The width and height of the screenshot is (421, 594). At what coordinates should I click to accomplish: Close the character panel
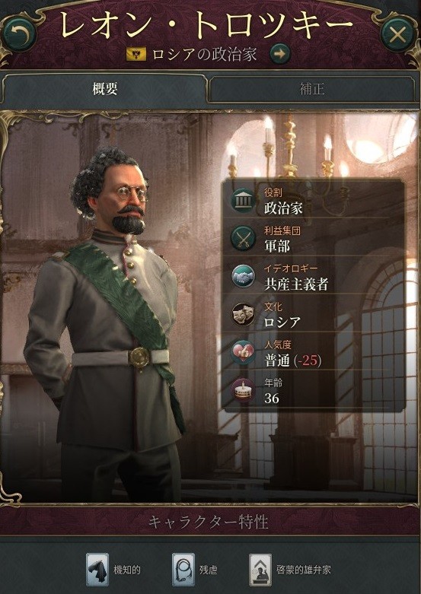(x=397, y=35)
